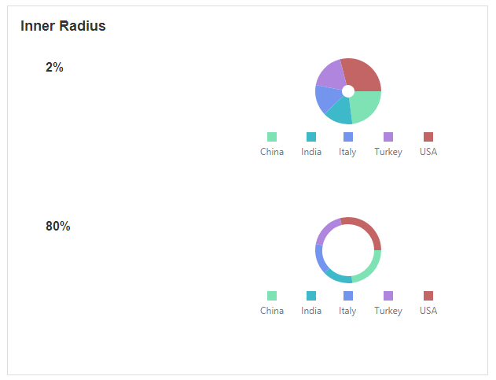
Task: Click USA legend swatch in 2% chart
Action: tap(428, 137)
